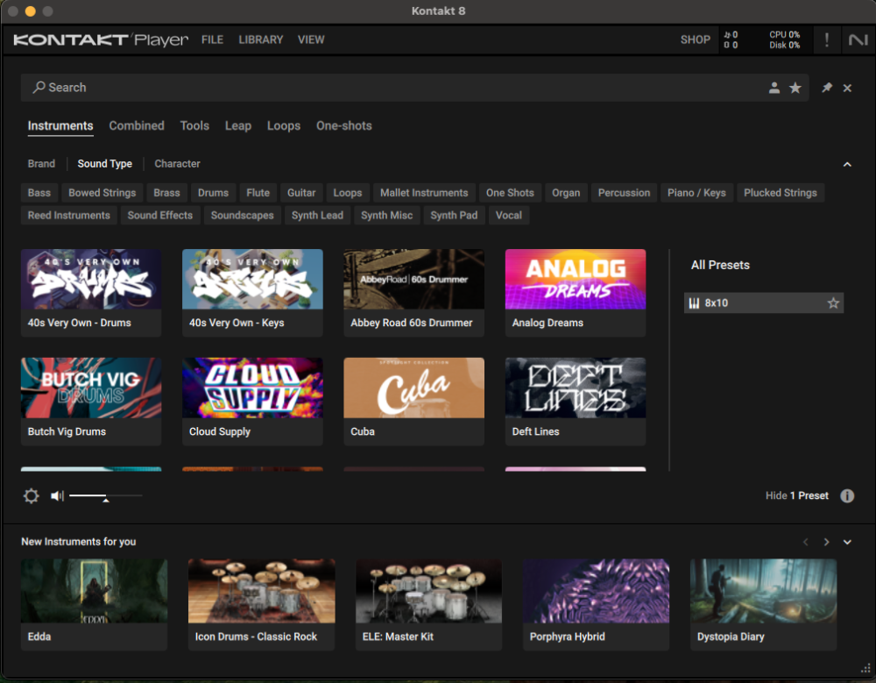Toggle the Sound Effects filter tag

click(159, 216)
